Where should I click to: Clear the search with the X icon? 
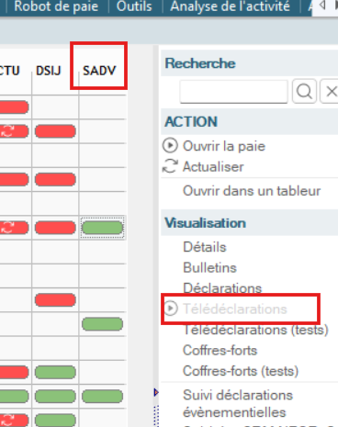point(330,91)
